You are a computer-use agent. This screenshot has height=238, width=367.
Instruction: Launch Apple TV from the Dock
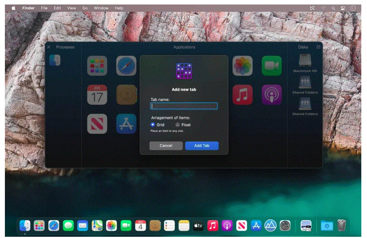point(198,226)
